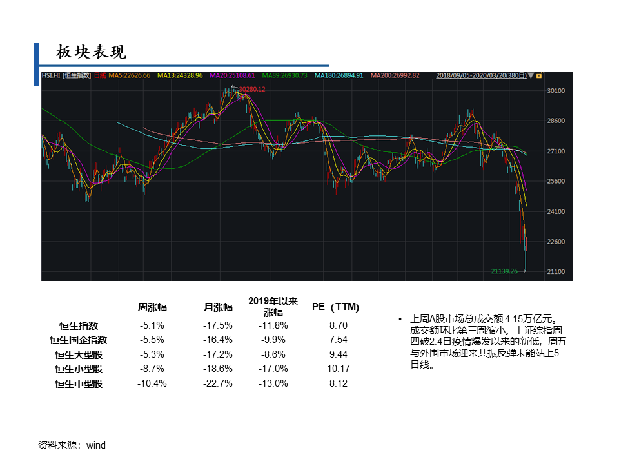Image resolution: width=619 pixels, height=464 pixels.
Task: Click the -5.5% weekly change cell
Action: [152, 340]
